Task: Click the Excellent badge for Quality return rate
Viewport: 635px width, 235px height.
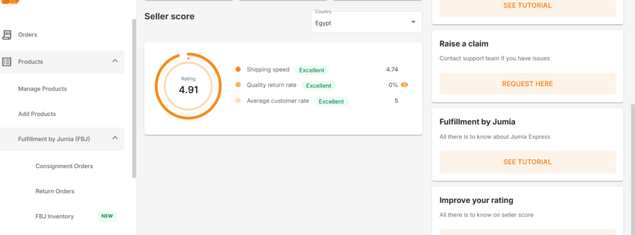Action: click(x=318, y=86)
